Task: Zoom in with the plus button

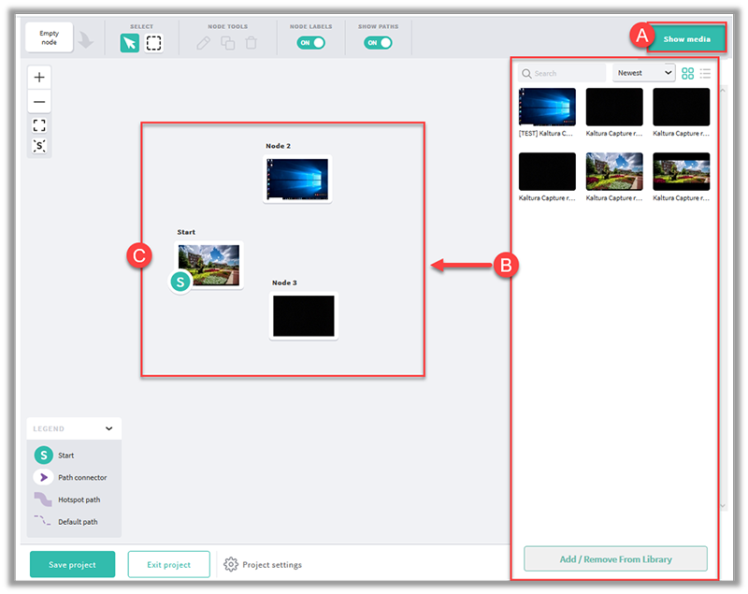Action: [x=39, y=78]
